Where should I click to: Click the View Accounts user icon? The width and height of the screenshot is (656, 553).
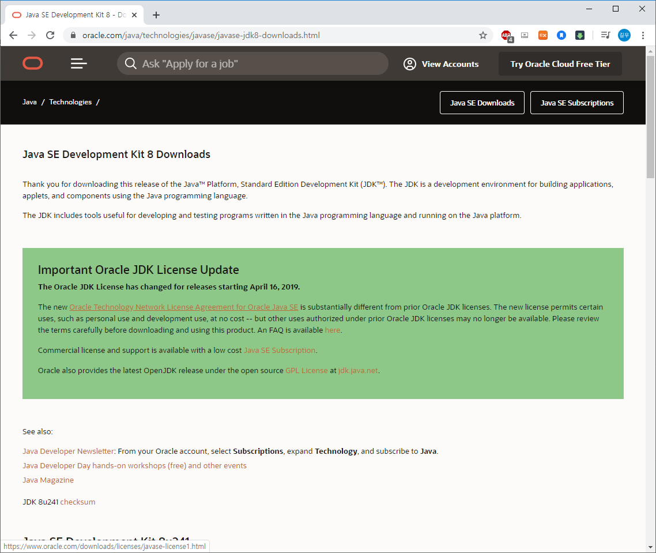click(410, 64)
